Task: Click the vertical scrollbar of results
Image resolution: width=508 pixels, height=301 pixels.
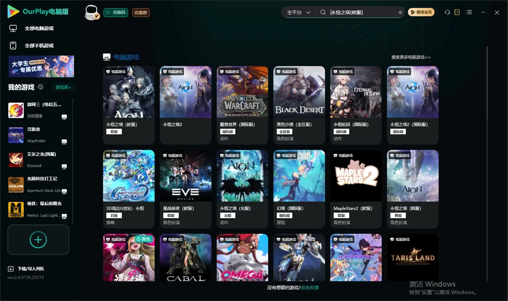Action: click(487, 164)
